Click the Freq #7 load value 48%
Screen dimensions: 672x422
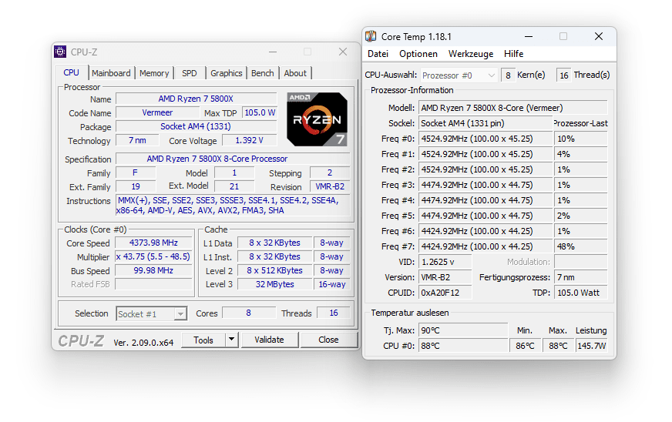581,246
